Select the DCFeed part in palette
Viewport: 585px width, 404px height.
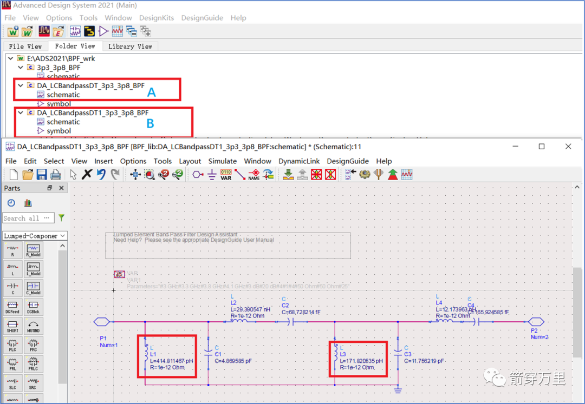click(12, 307)
